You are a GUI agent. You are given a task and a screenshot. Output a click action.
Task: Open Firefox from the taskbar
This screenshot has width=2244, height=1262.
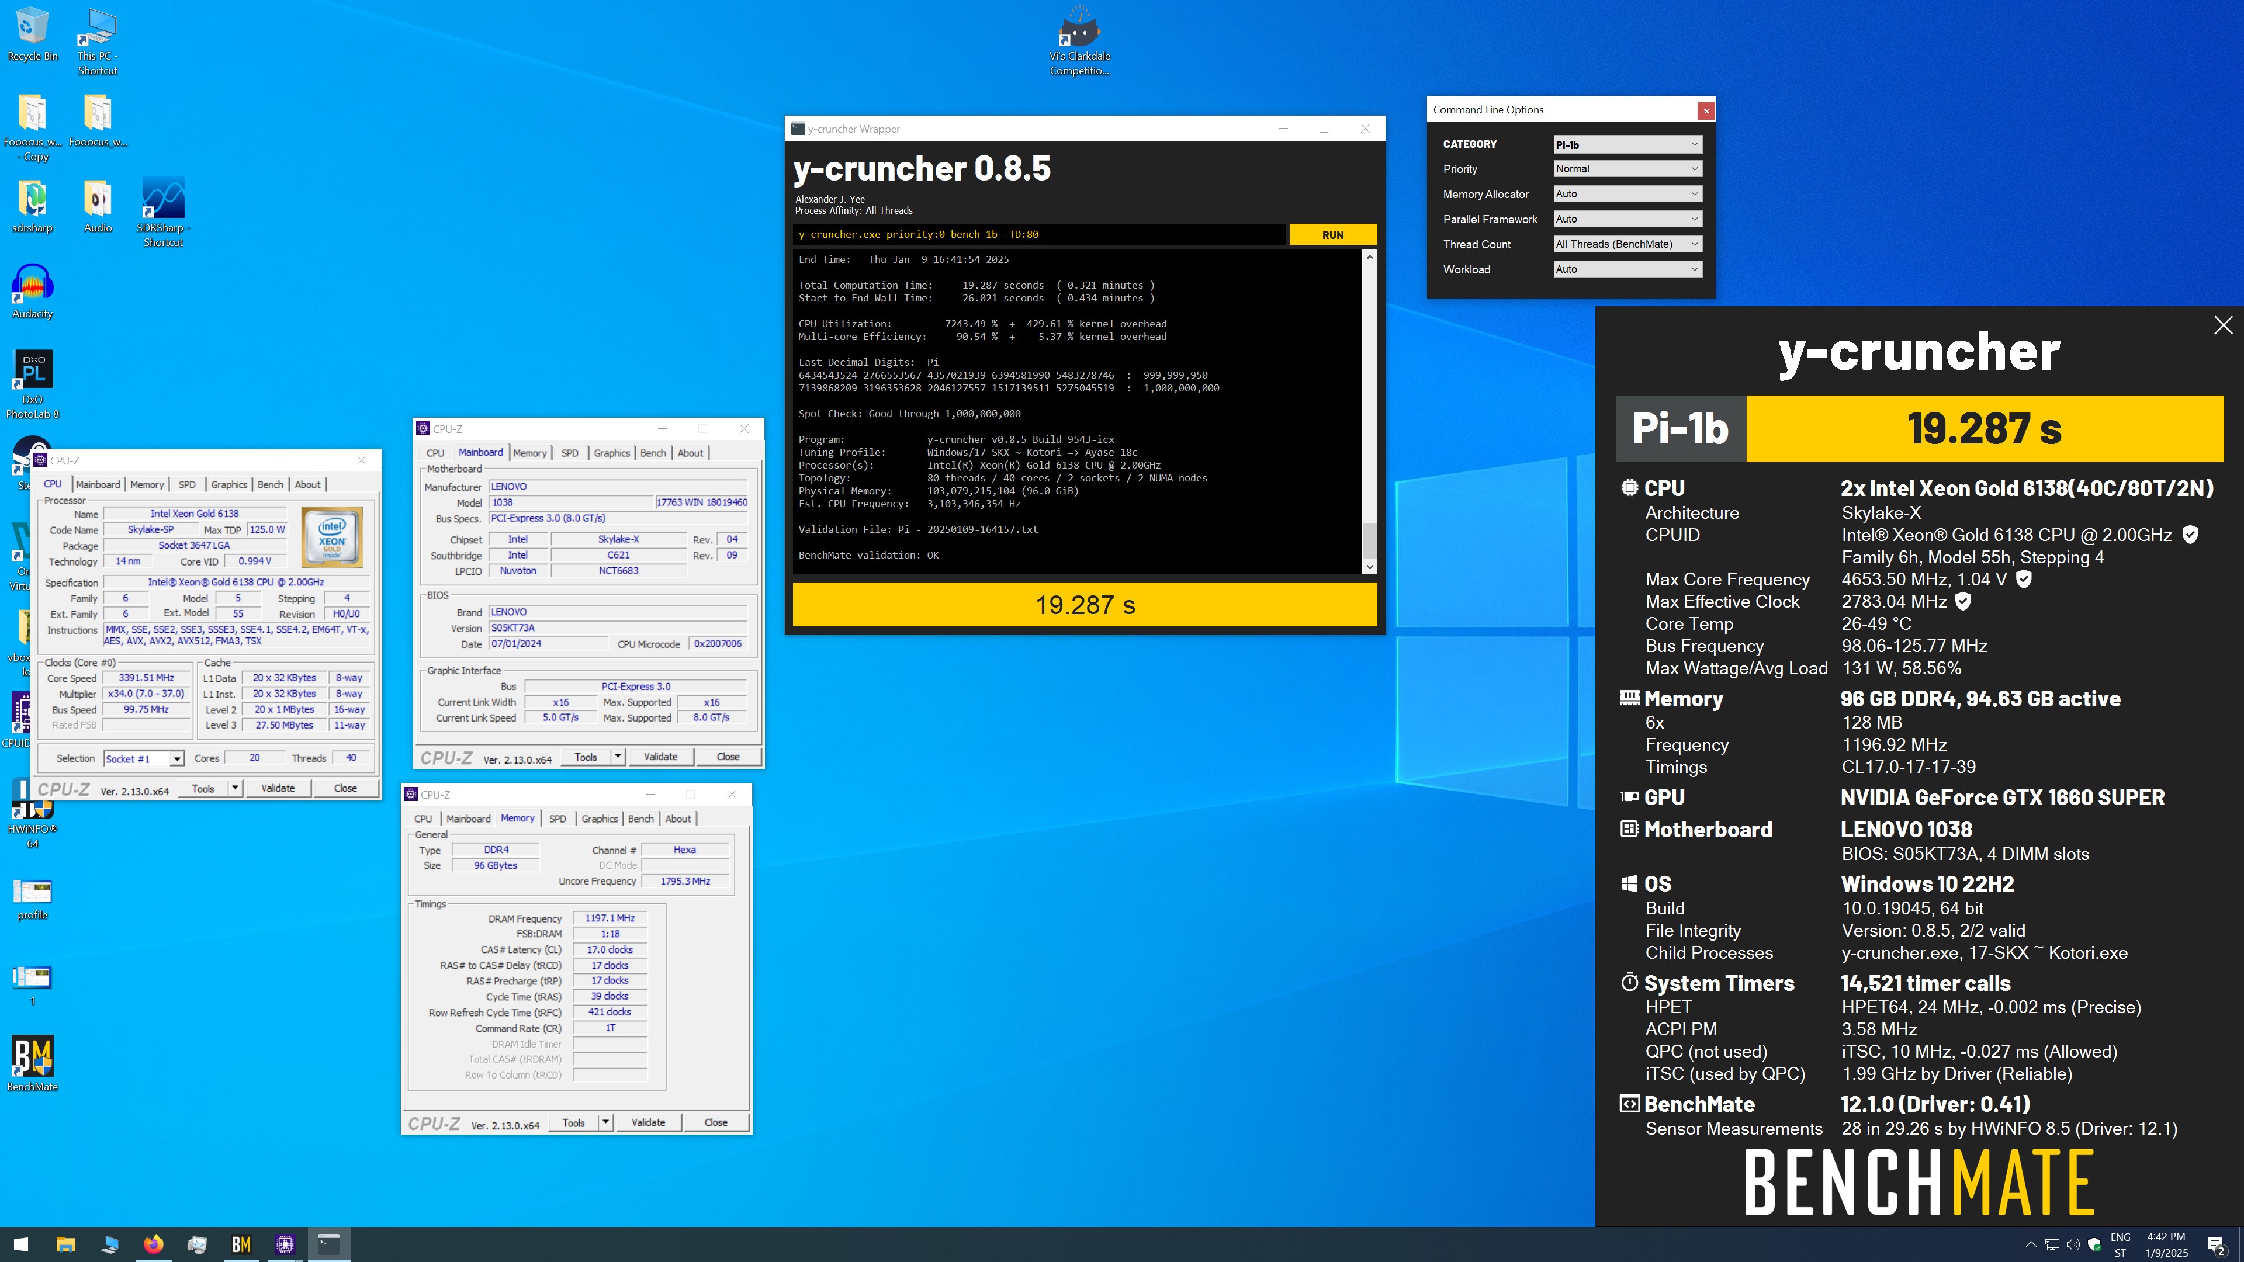click(153, 1244)
